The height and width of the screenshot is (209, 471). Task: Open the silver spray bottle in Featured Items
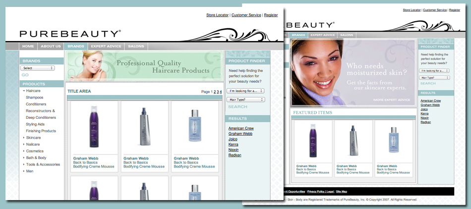click(x=353, y=141)
